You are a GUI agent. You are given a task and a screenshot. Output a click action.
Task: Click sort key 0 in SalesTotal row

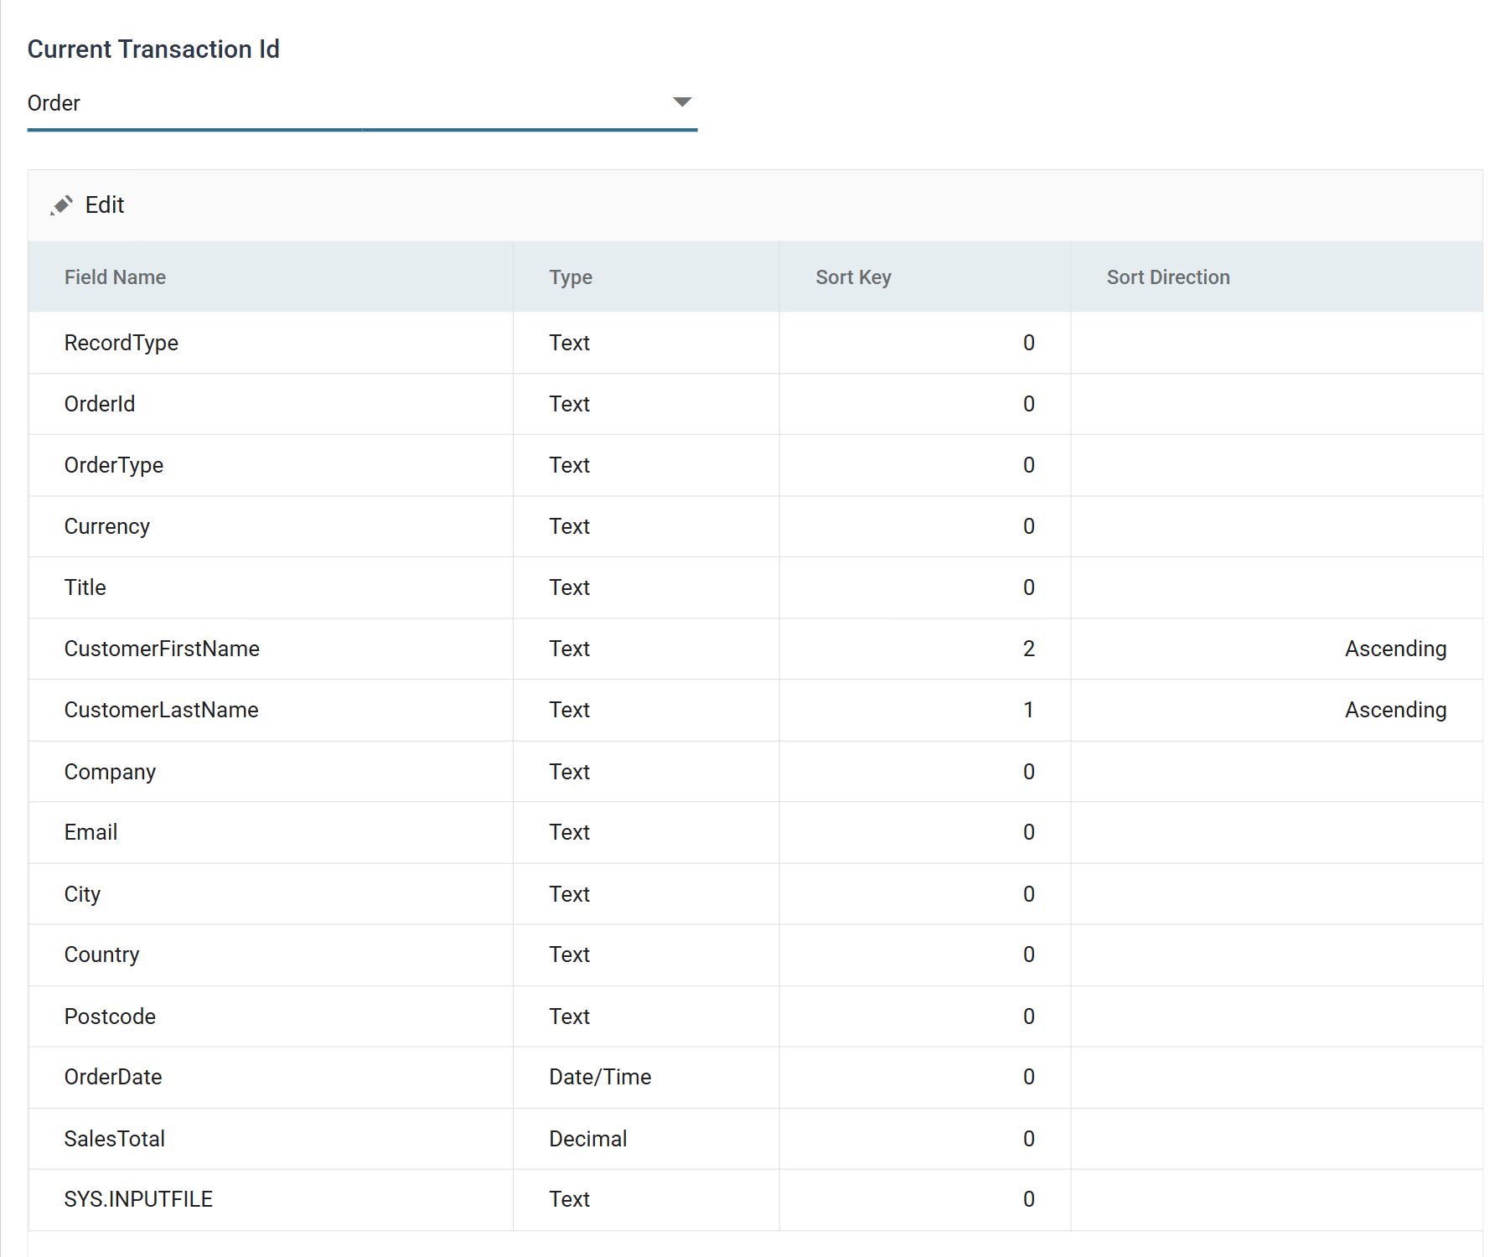(x=1029, y=1139)
